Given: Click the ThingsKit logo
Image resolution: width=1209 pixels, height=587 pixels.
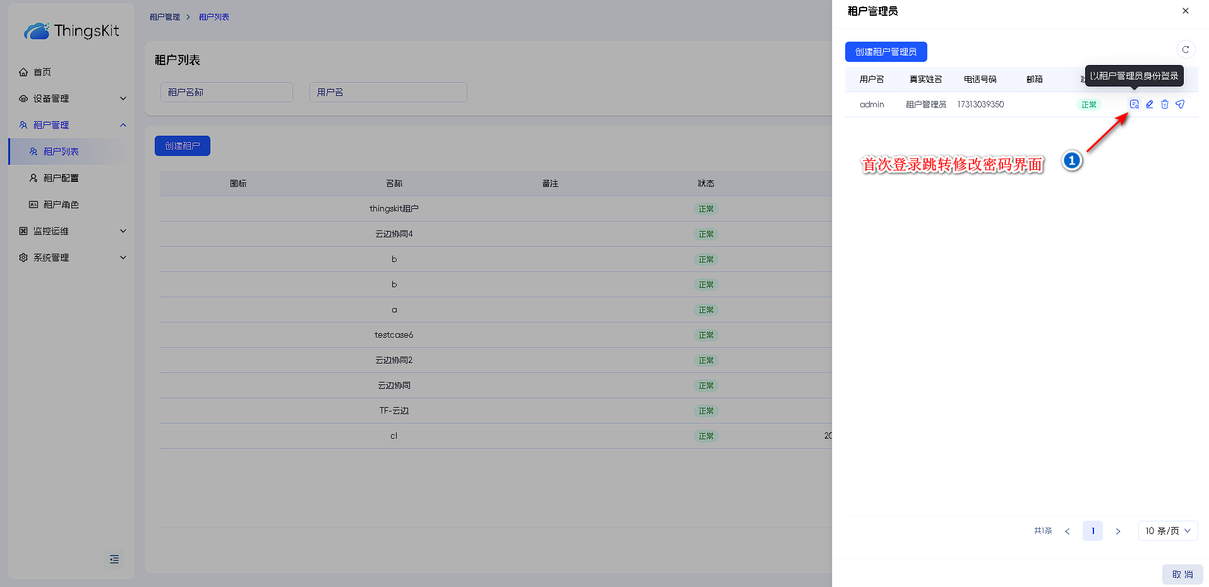Looking at the screenshot, I should 71,31.
